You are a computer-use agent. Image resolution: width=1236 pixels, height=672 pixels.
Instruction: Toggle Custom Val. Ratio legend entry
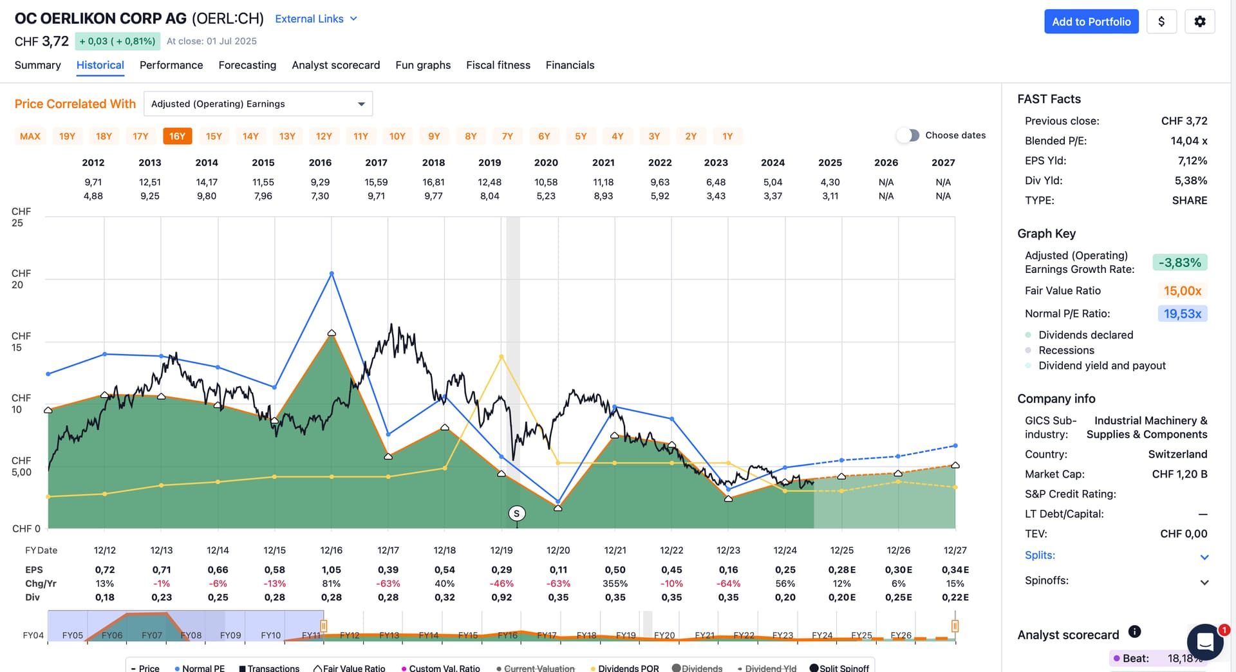pyautogui.click(x=440, y=668)
